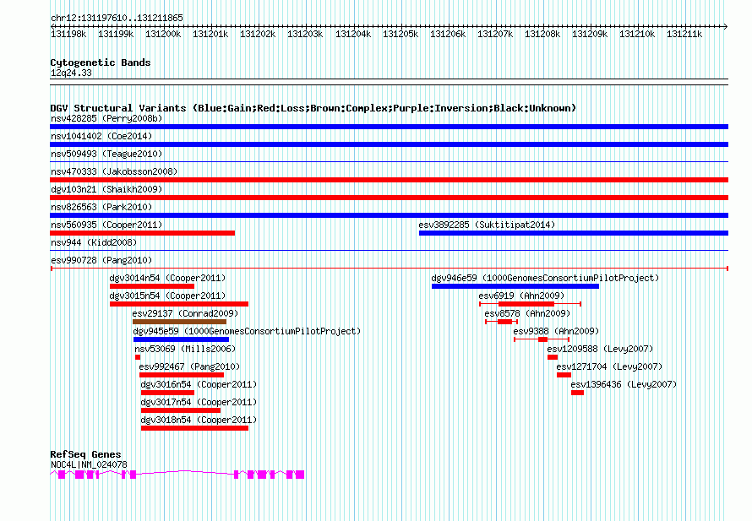Click the brown complex bar under esv29137

(179, 322)
